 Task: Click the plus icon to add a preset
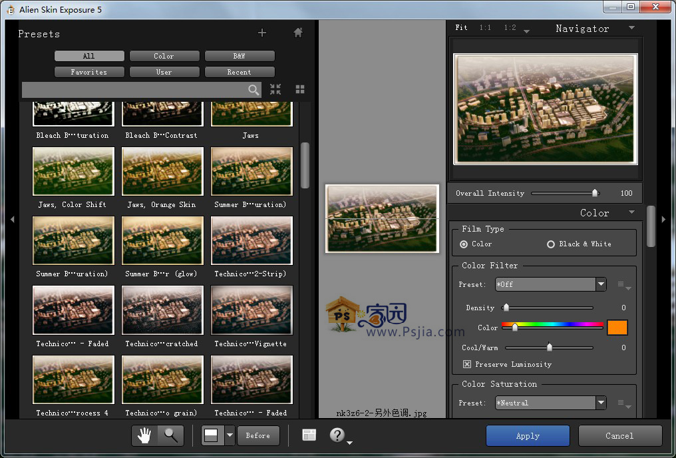[261, 33]
